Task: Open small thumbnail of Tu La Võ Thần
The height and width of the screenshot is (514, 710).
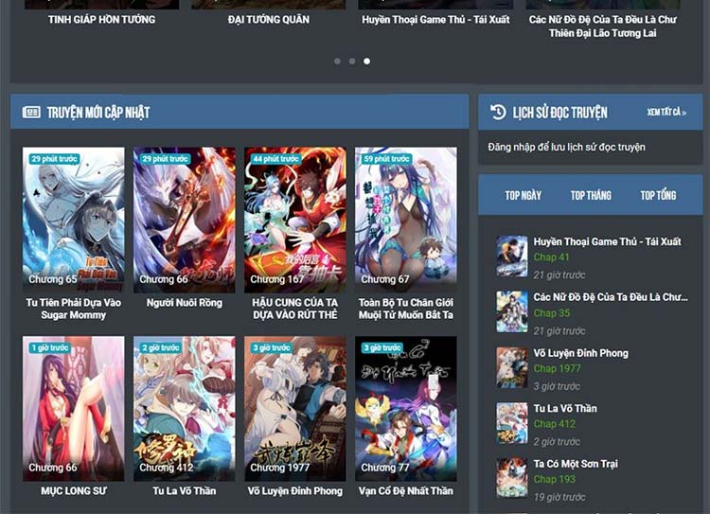Action: (512, 423)
